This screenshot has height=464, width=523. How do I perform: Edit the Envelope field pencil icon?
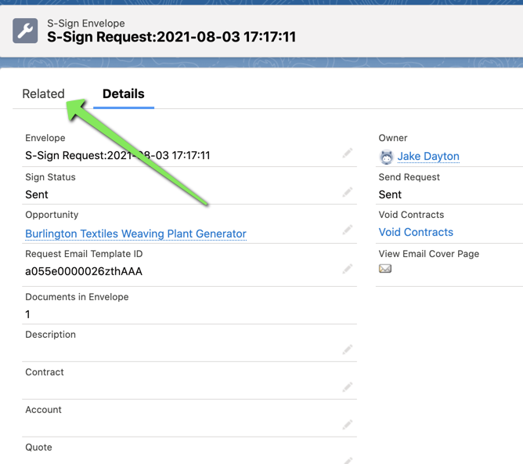[x=347, y=153]
